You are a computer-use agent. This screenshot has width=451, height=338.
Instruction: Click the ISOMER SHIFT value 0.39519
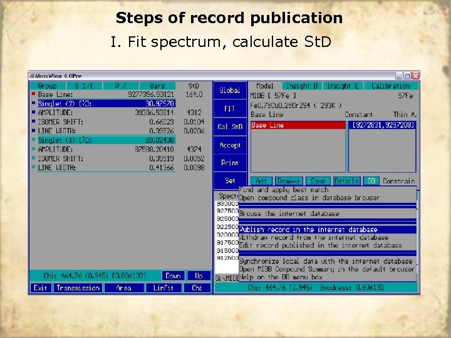coord(162,158)
